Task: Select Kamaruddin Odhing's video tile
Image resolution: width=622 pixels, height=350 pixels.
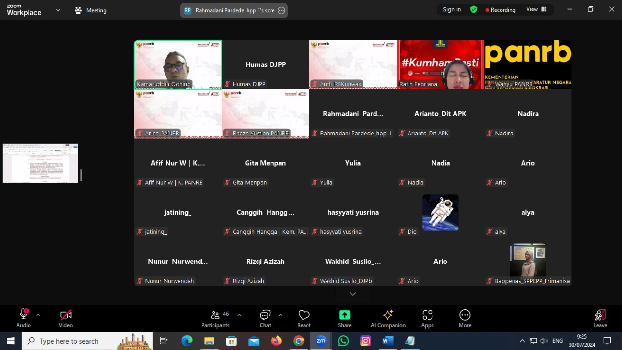Action: click(178, 64)
